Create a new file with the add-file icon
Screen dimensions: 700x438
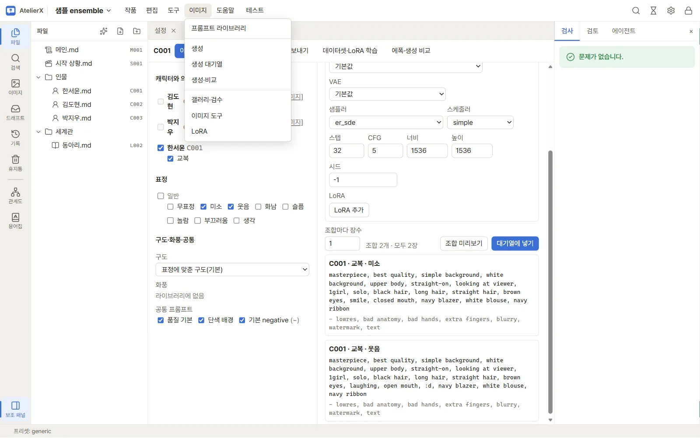pos(120,31)
